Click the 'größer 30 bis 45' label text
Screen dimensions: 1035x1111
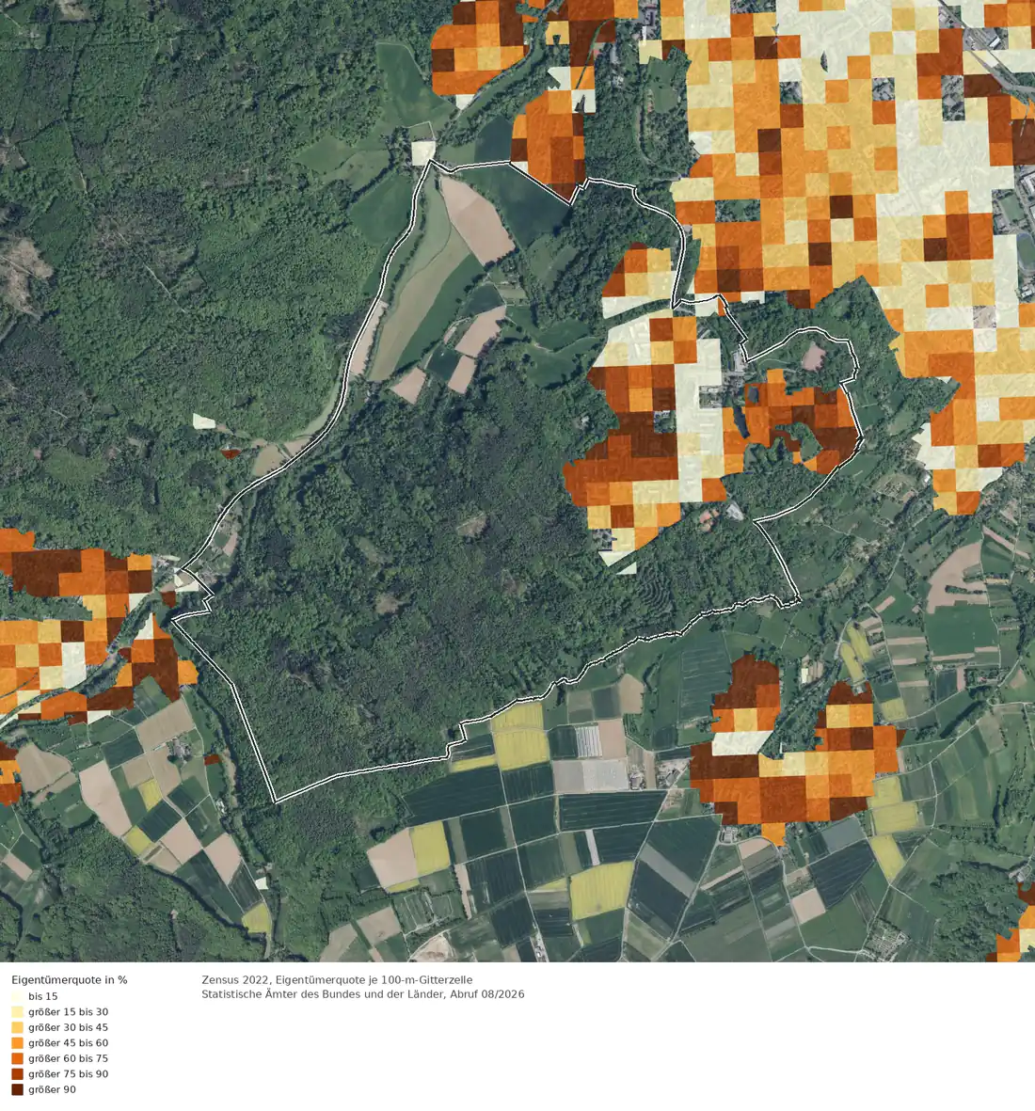(69, 1027)
